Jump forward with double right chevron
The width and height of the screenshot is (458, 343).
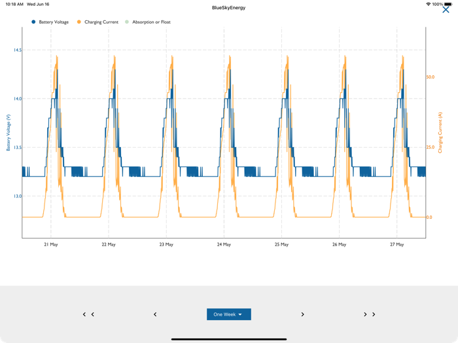tap(369, 314)
